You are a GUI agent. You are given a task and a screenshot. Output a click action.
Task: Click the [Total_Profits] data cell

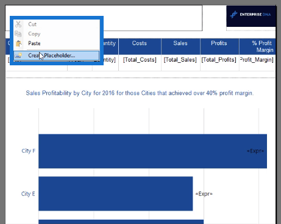219,63
